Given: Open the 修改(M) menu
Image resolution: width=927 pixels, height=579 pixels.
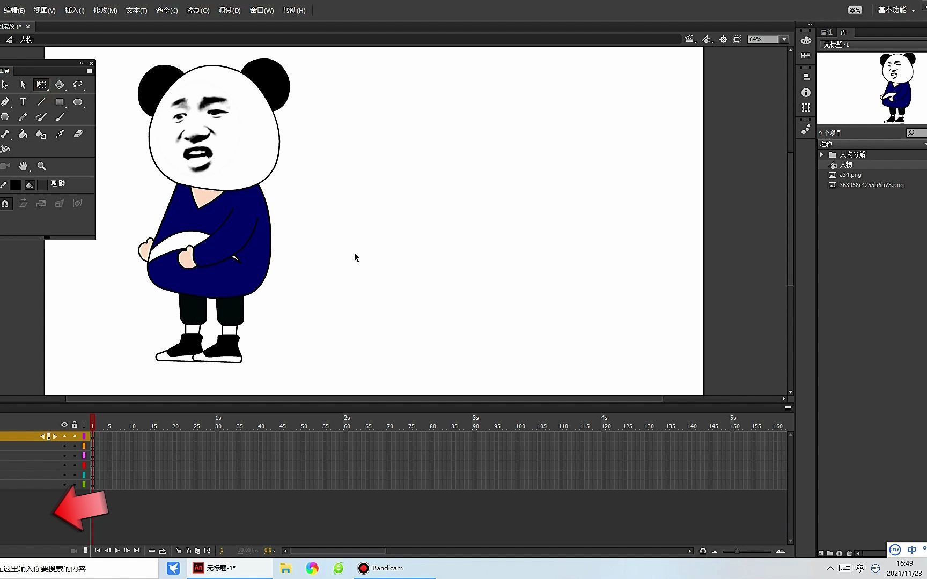Looking at the screenshot, I should (105, 10).
